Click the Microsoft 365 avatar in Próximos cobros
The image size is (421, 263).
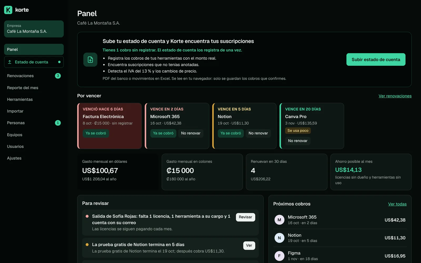click(x=279, y=220)
